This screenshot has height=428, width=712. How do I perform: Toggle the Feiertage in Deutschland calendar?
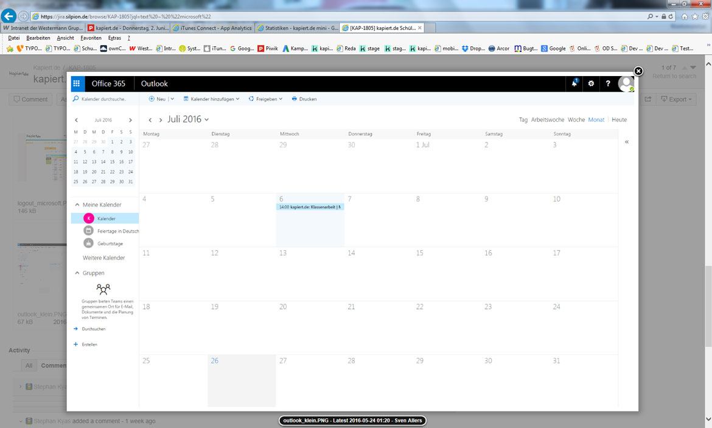tap(89, 231)
